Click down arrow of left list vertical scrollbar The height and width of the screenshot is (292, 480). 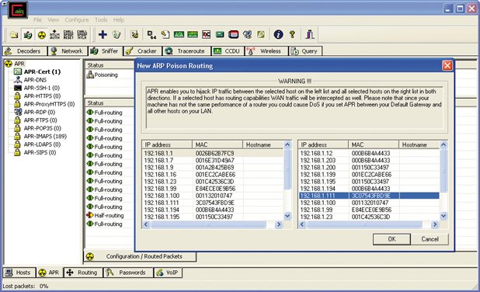[287, 216]
